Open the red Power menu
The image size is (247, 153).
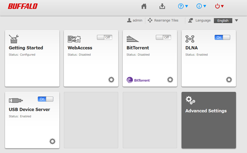pos(219,6)
